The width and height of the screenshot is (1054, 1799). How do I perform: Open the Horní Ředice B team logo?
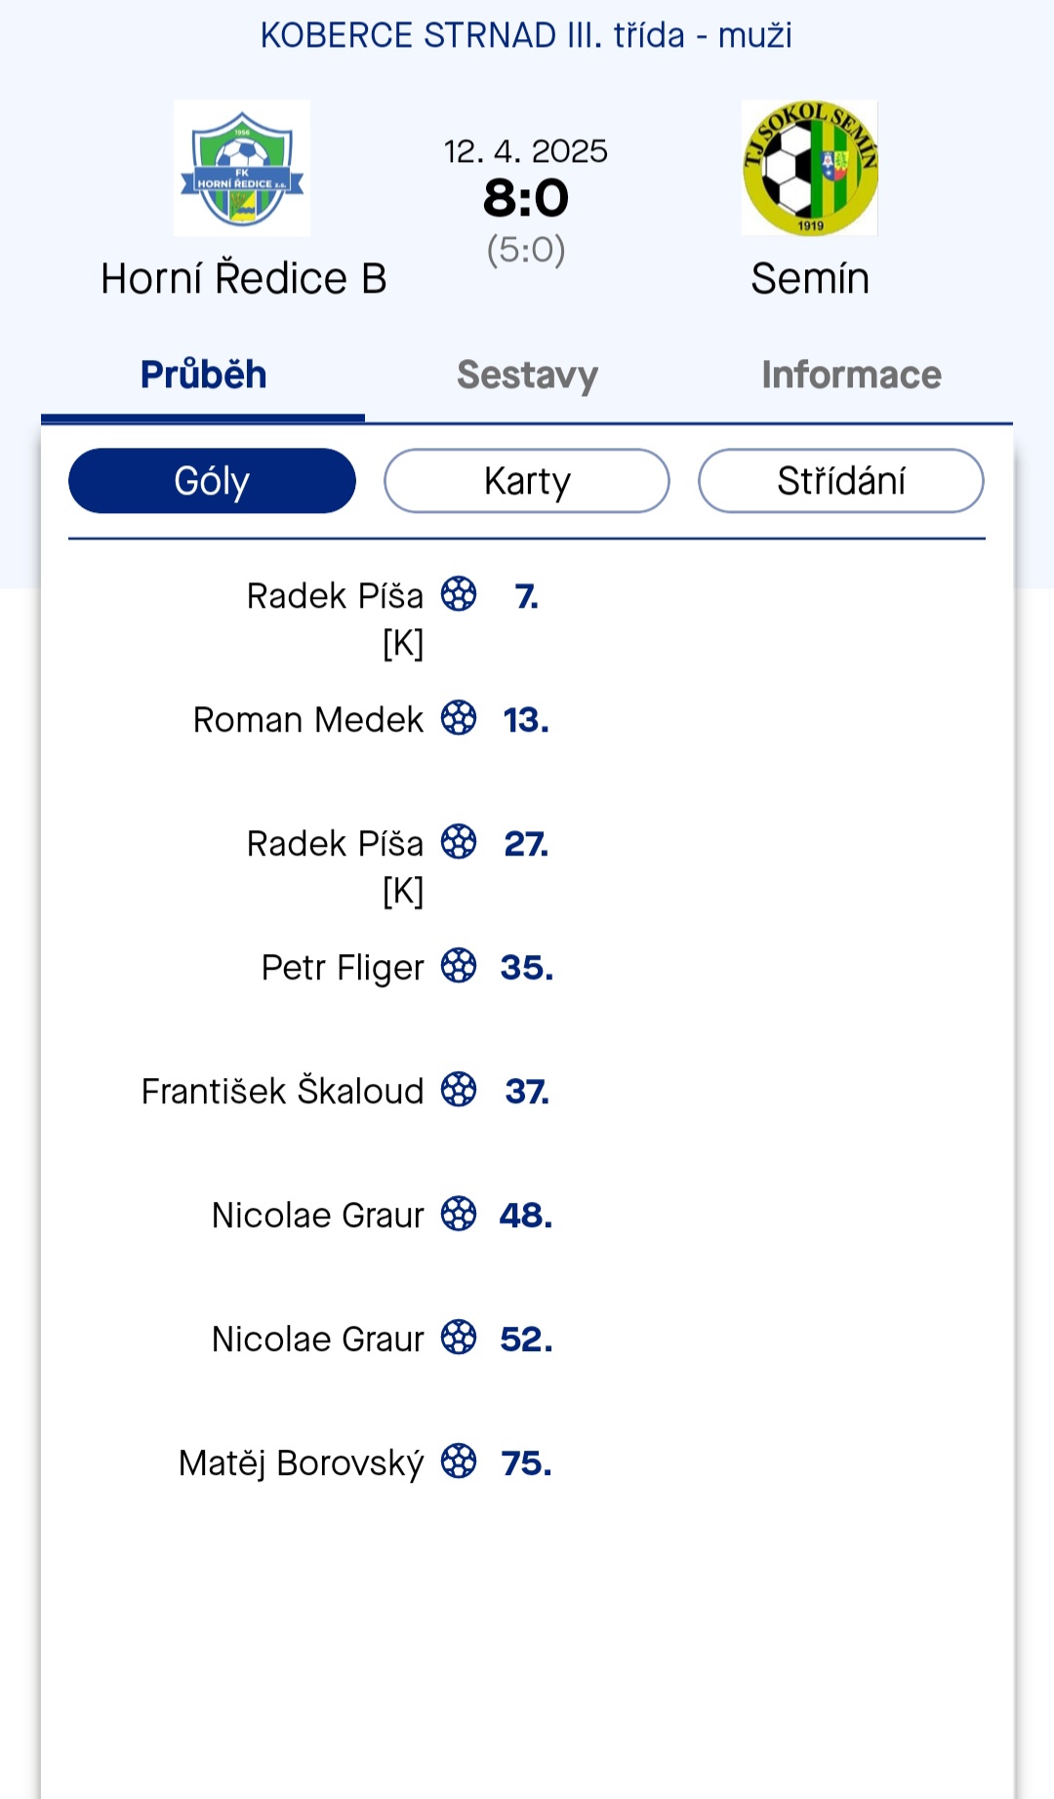pos(242,168)
